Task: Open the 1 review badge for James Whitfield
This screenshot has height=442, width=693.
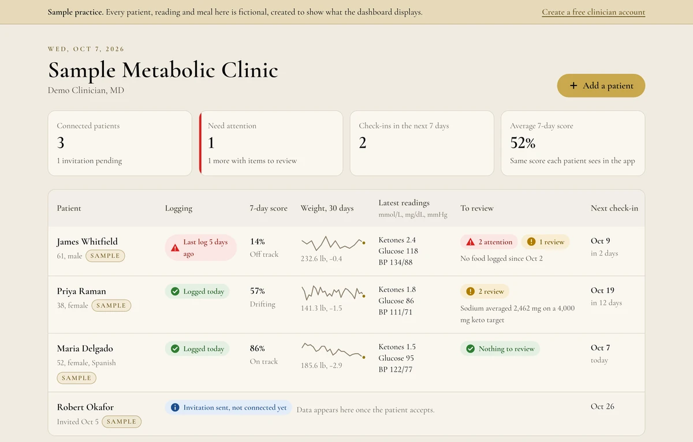Action: 546,242
